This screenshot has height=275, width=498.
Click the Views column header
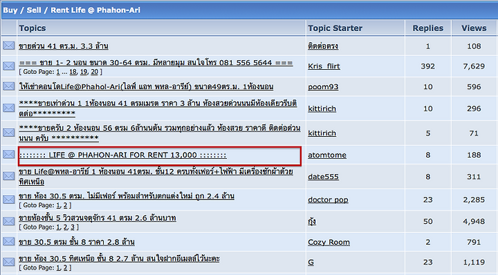pyautogui.click(x=474, y=28)
